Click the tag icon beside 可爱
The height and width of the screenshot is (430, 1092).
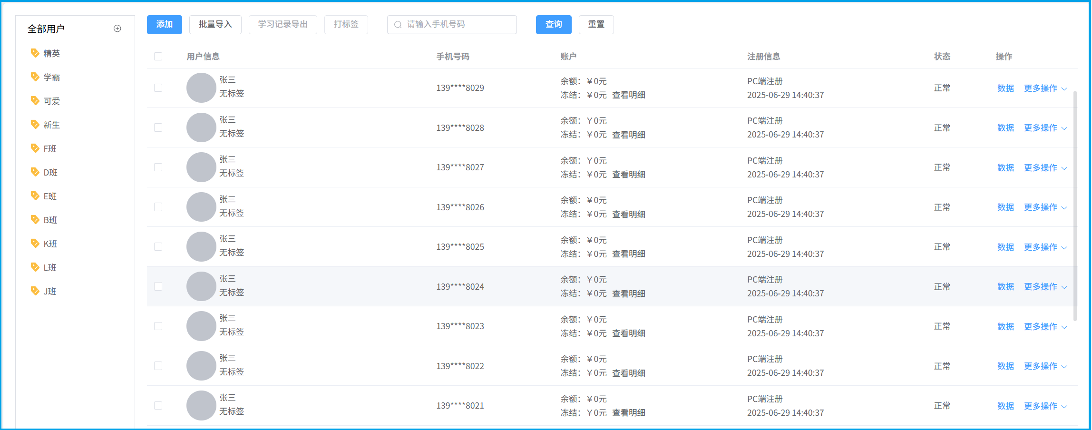(x=35, y=100)
